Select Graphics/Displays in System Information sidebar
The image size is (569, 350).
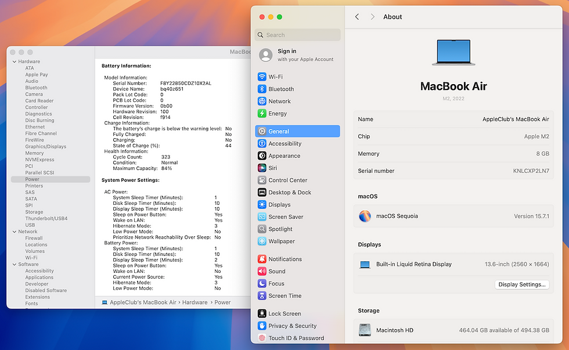(46, 146)
